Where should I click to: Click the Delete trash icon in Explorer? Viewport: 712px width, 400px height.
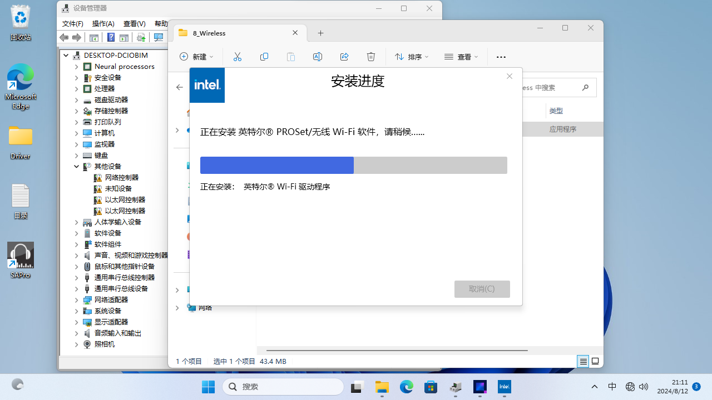click(371, 57)
